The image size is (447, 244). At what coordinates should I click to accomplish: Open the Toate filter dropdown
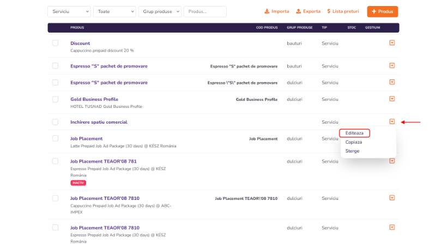(x=114, y=11)
